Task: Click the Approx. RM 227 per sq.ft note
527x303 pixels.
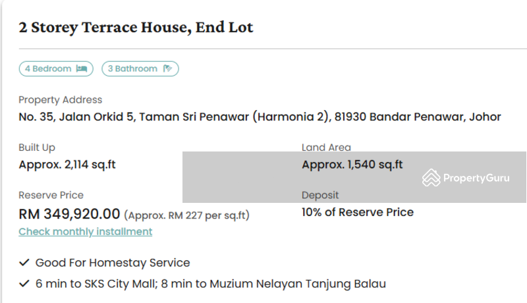Action: [x=187, y=215]
